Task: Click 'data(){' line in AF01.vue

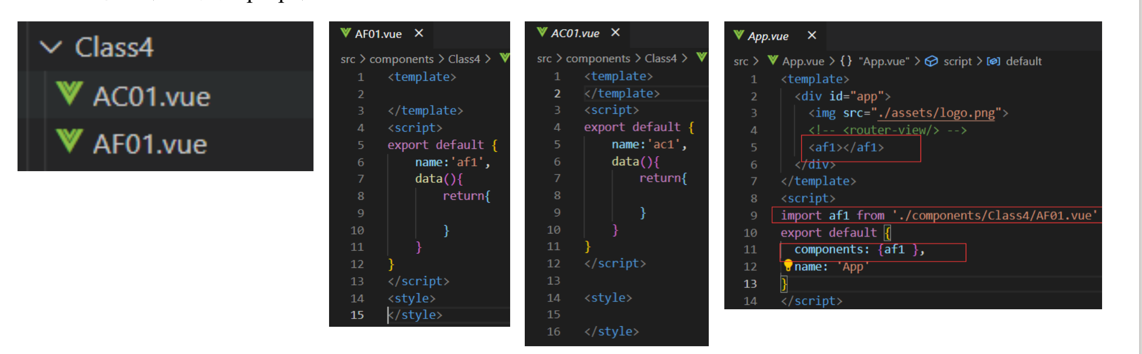Action: tap(439, 179)
